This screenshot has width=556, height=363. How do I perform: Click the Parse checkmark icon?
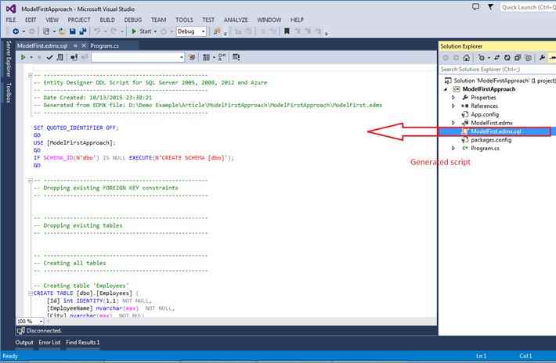click(x=49, y=57)
